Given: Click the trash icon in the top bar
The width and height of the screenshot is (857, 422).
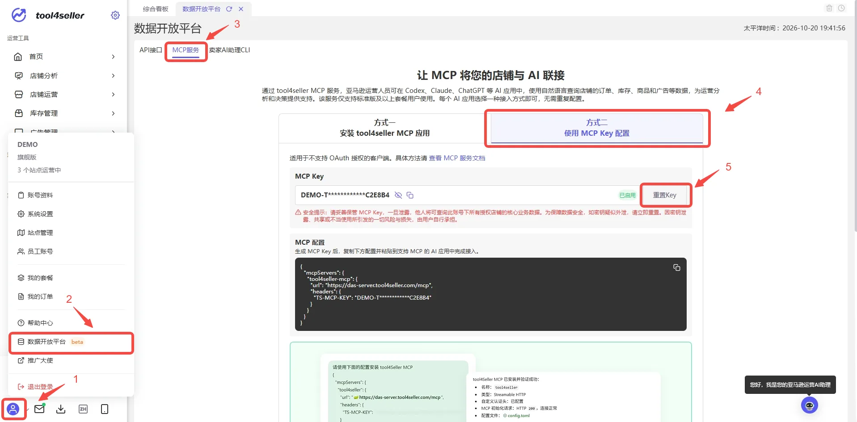Looking at the screenshot, I should click(829, 8).
